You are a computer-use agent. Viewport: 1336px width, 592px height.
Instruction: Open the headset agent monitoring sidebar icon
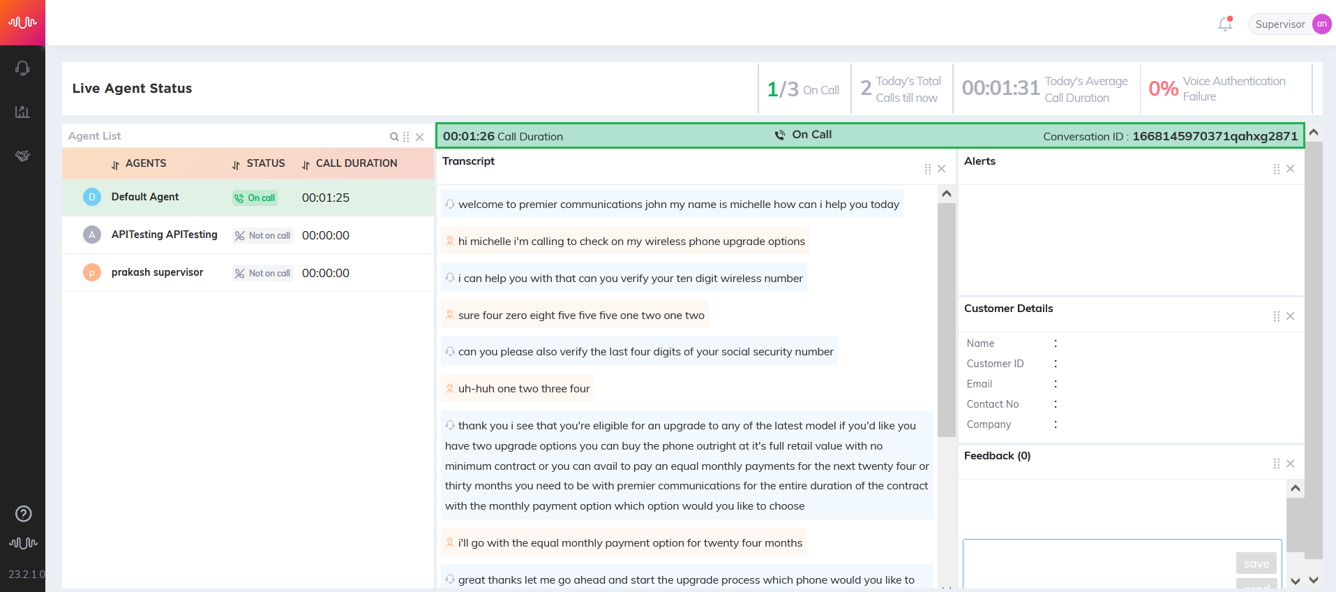pyautogui.click(x=22, y=68)
